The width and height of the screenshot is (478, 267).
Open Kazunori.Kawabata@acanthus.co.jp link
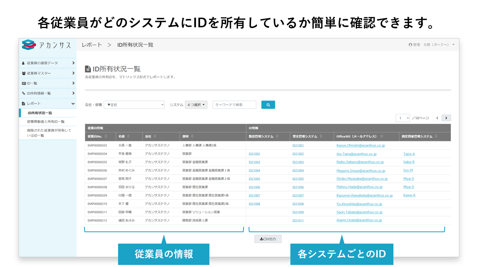(x=364, y=196)
